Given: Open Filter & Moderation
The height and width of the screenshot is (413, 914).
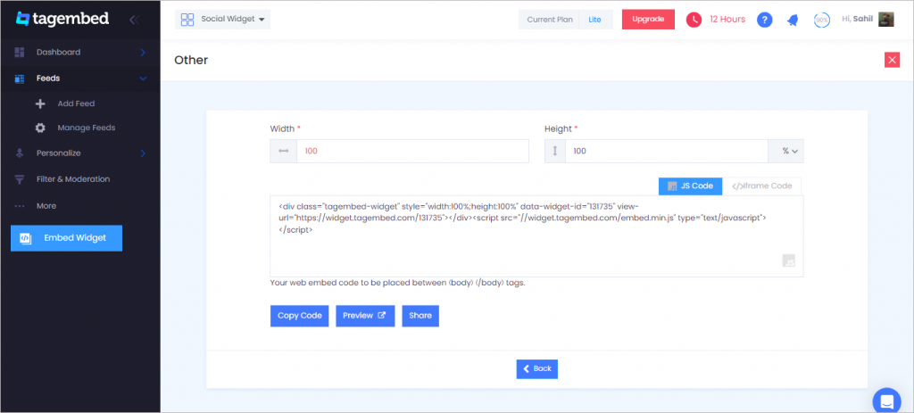Looking at the screenshot, I should pos(73,178).
